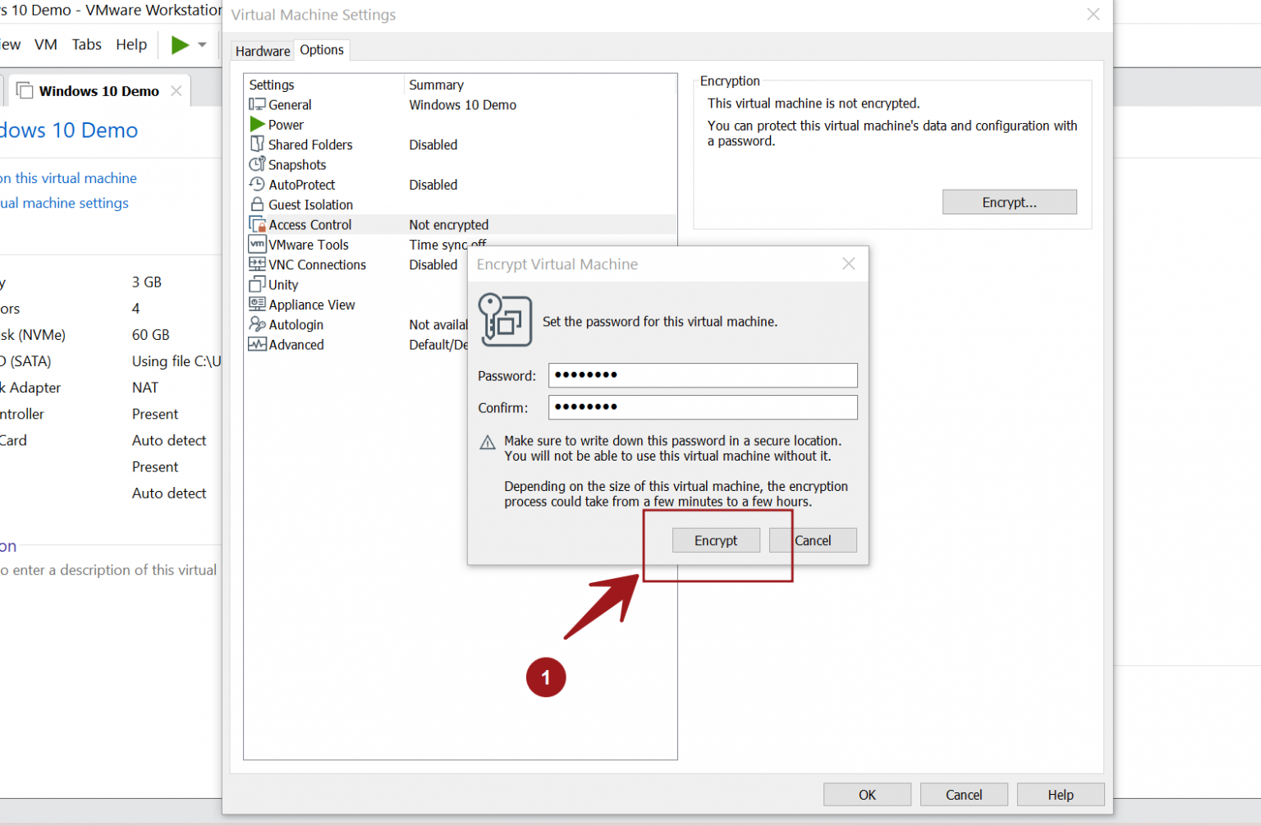The width and height of the screenshot is (1261, 826).
Task: Focus the Confirm password field
Action: tap(703, 407)
